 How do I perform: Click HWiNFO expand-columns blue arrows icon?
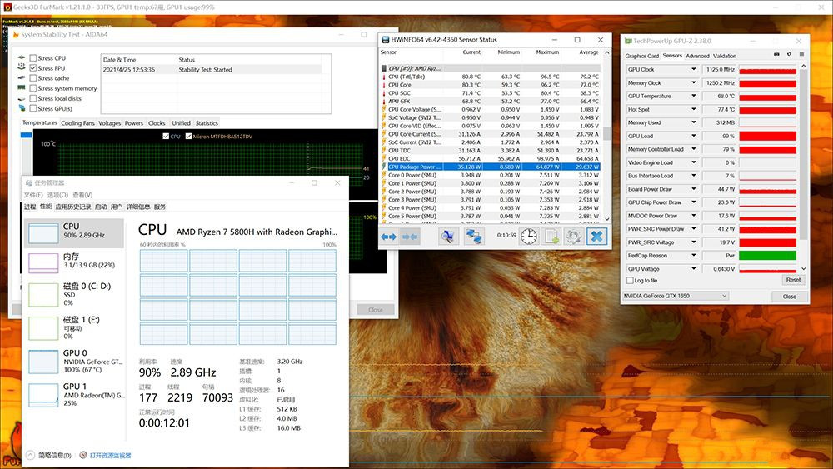(388, 237)
